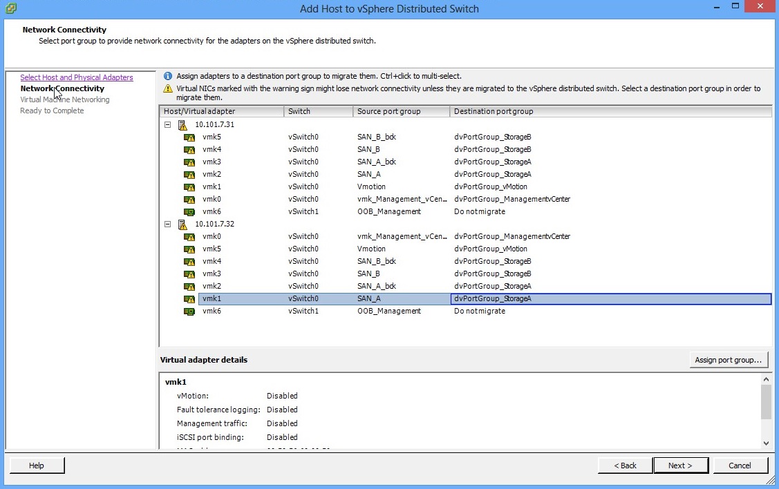Image resolution: width=779 pixels, height=489 pixels.
Task: Go back to the previous wizard step
Action: coord(625,466)
